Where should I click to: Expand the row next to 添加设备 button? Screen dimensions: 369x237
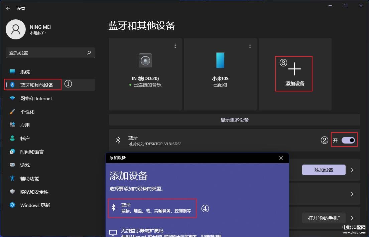click(x=352, y=170)
